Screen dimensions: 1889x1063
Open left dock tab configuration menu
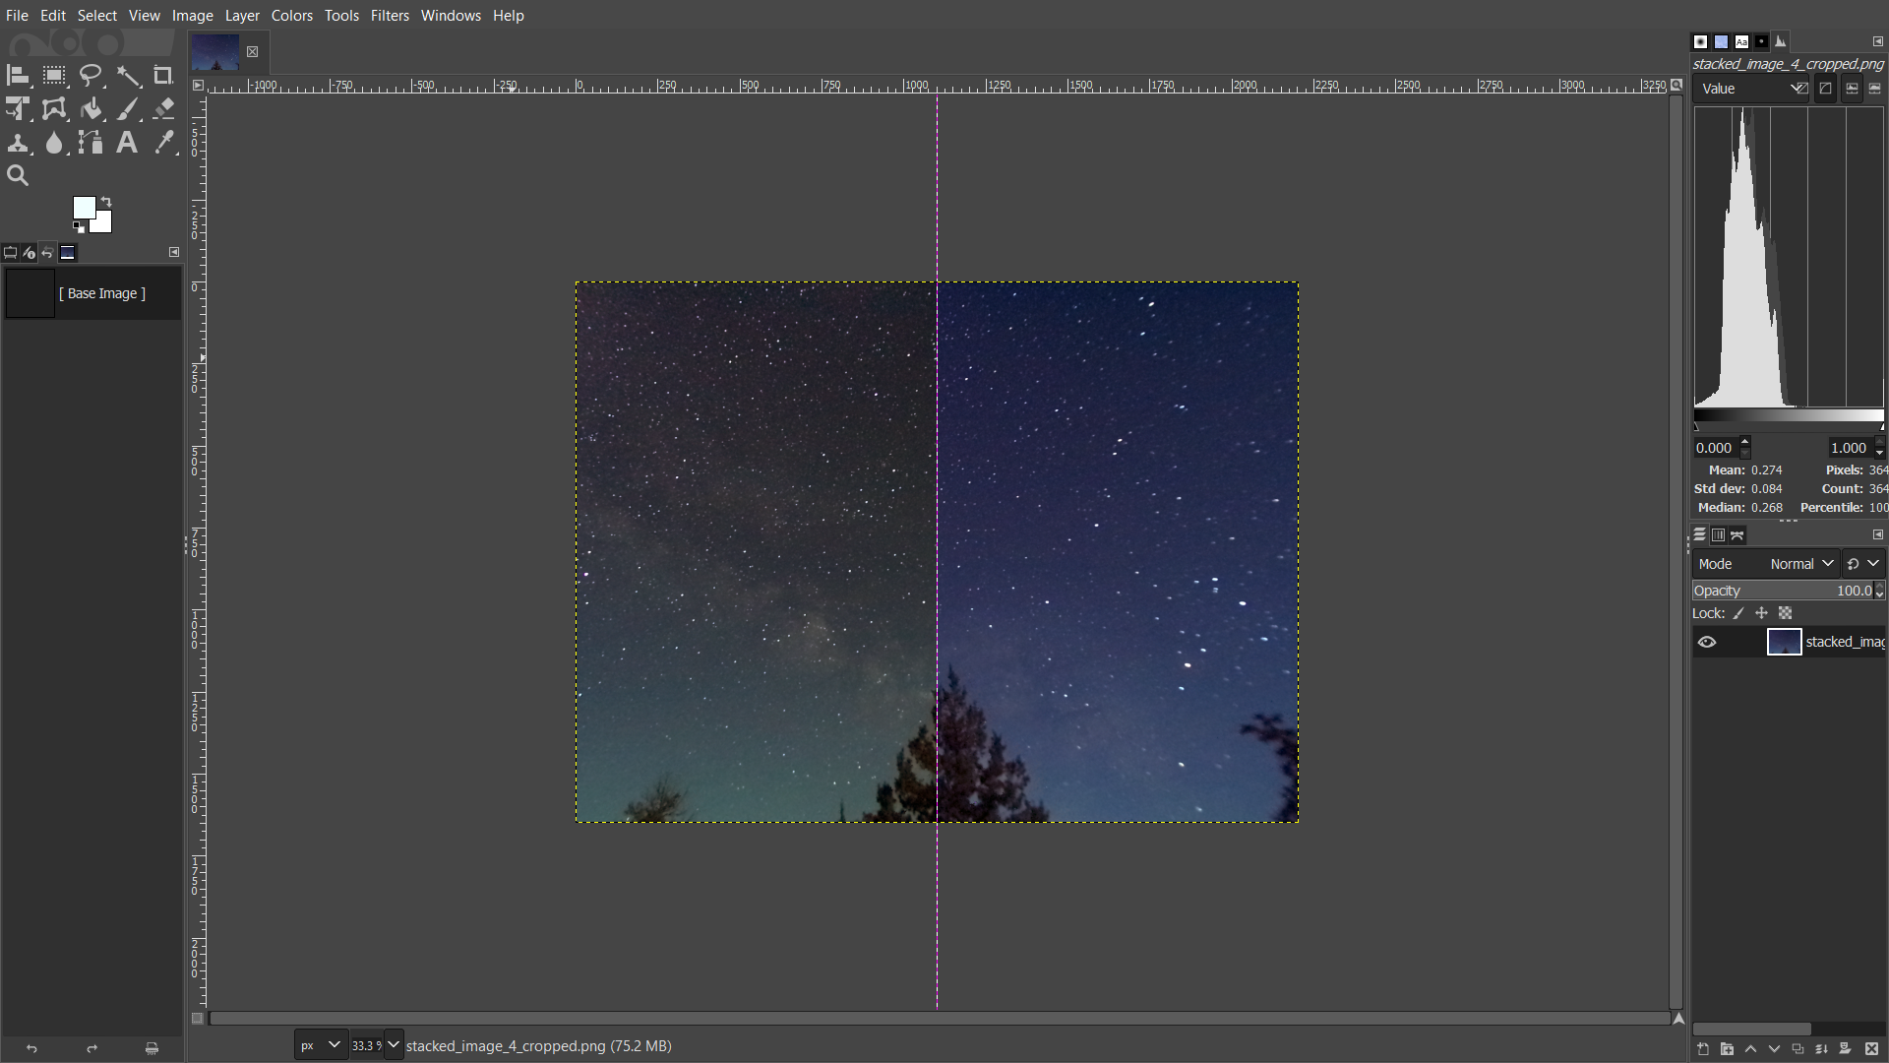pyautogui.click(x=174, y=252)
